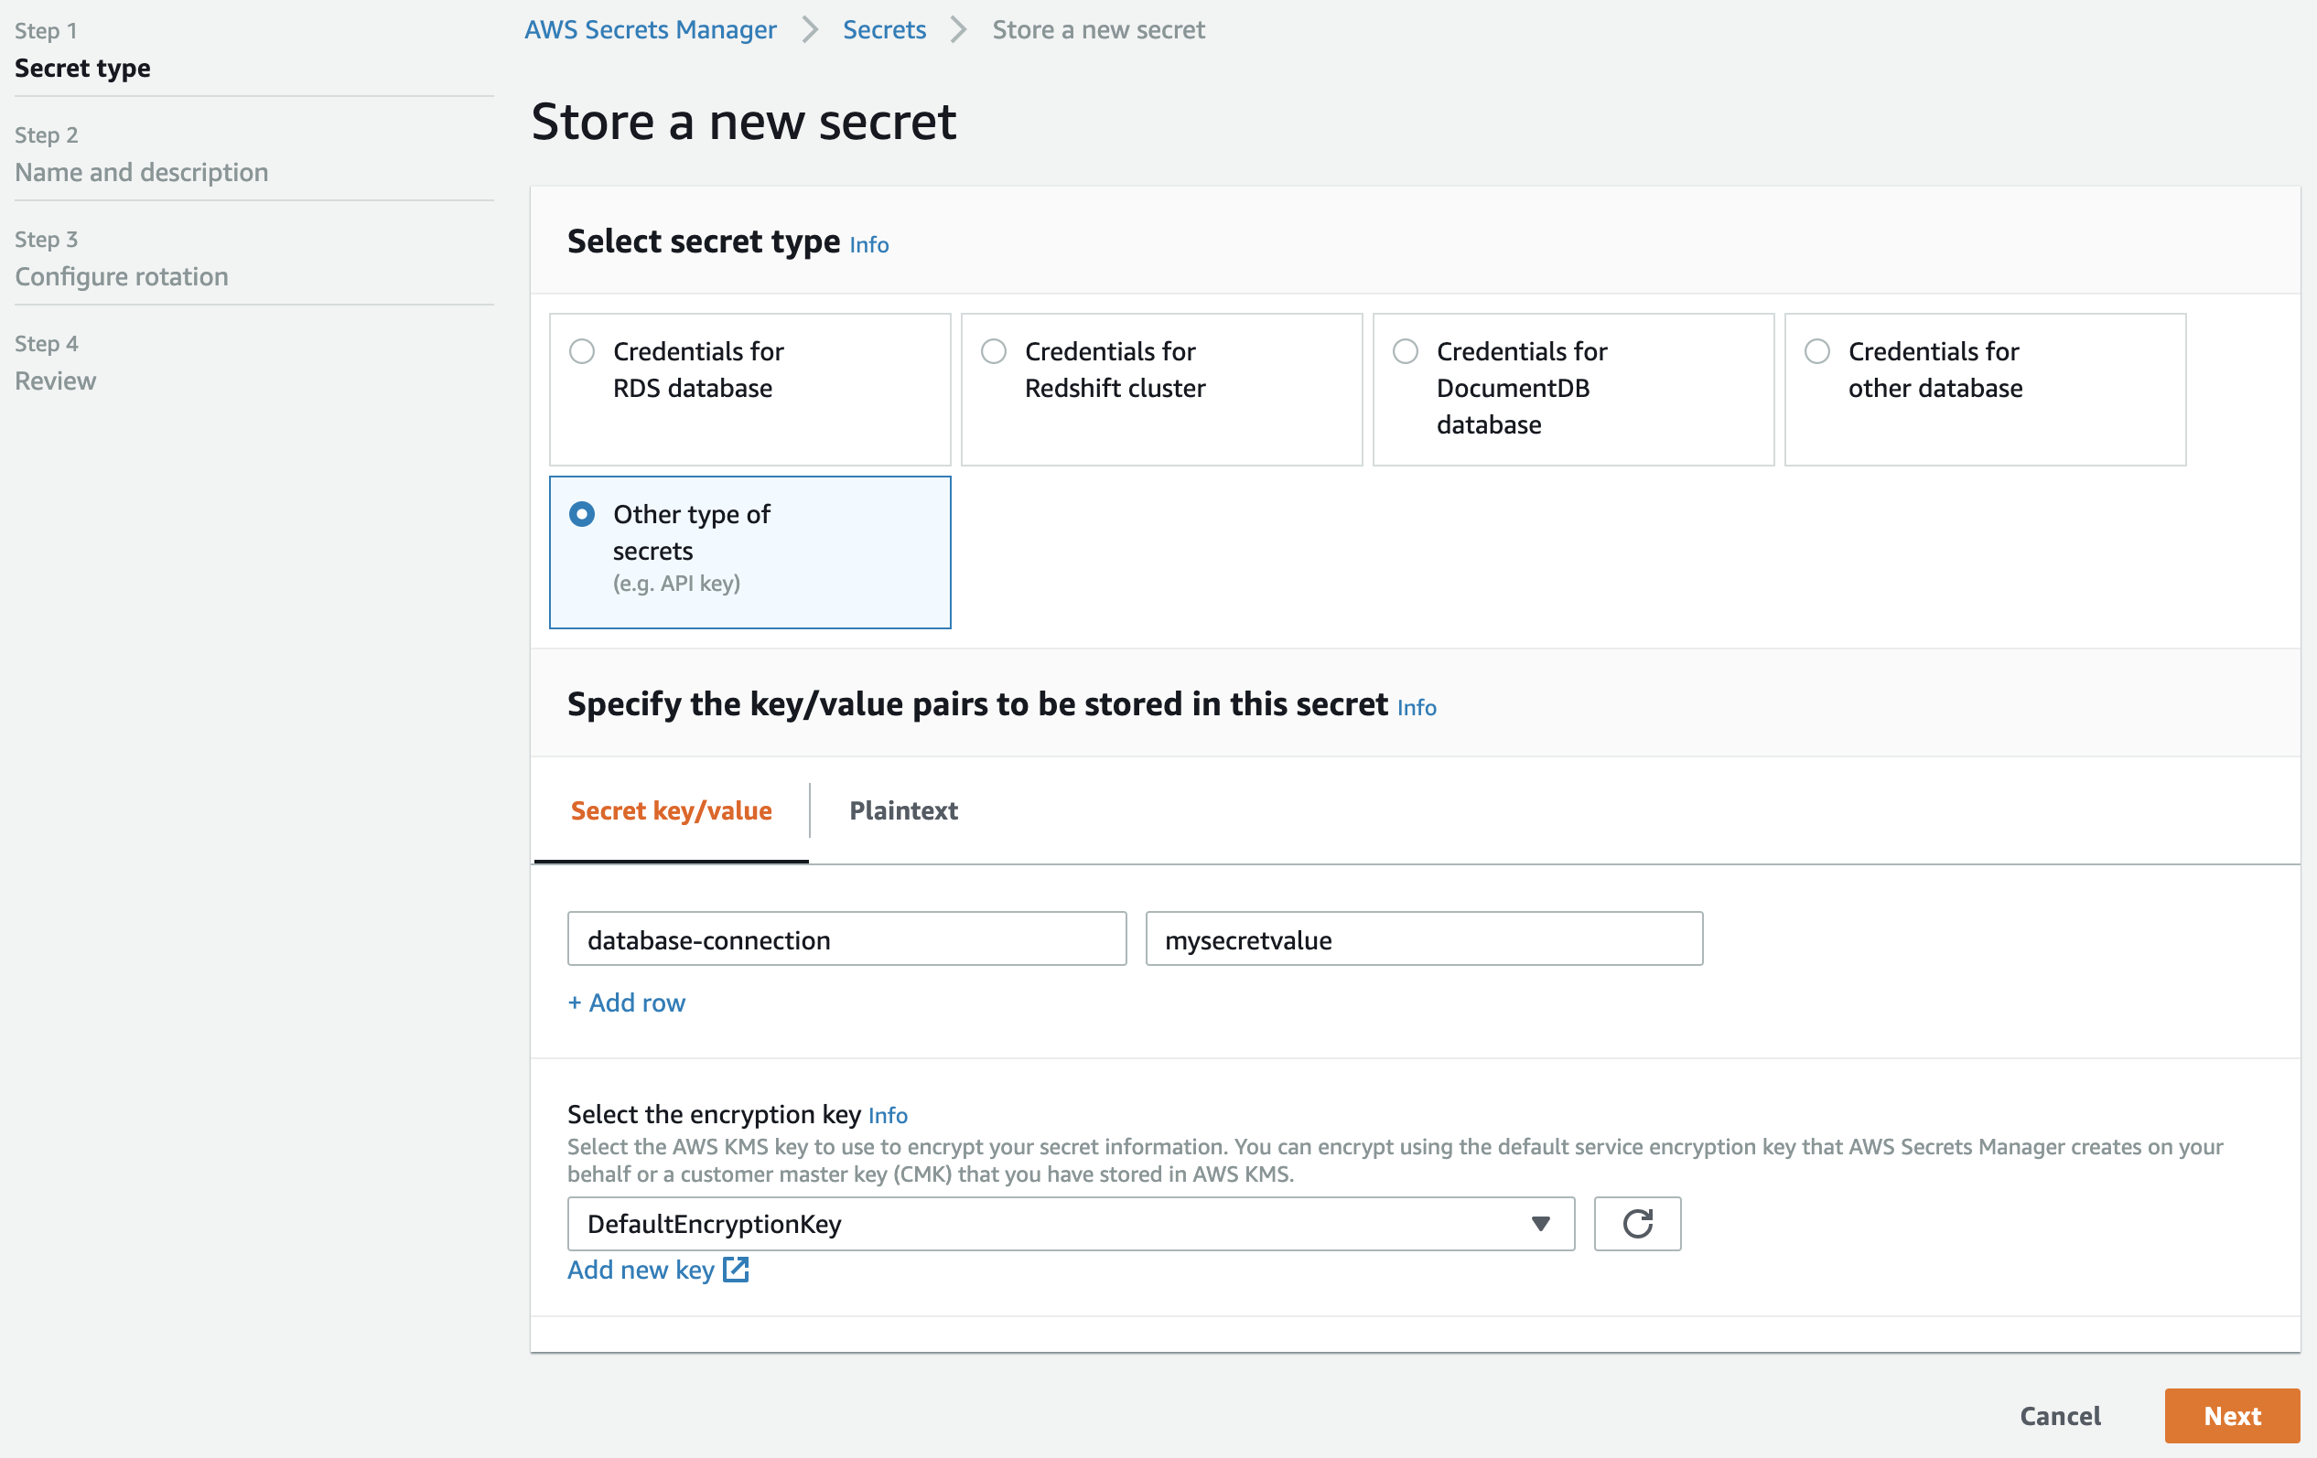The height and width of the screenshot is (1458, 2317).
Task: Select Other type of secrets radio
Action: point(582,515)
